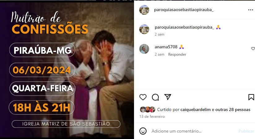Open comments with the speech bubble icon
The height and width of the screenshot is (139, 255).
[155, 97]
